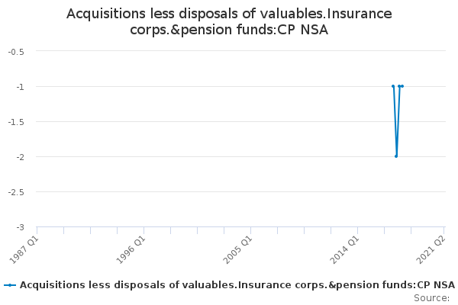
Task: Select the -0.5 y-axis label
Action: [16, 51]
